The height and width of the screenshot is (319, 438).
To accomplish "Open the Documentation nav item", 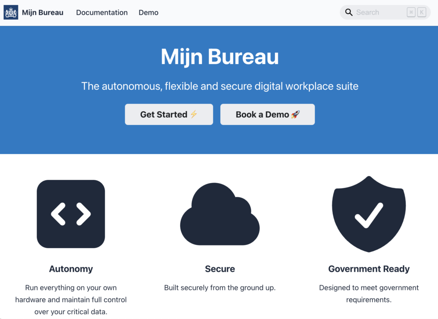I will point(102,12).
